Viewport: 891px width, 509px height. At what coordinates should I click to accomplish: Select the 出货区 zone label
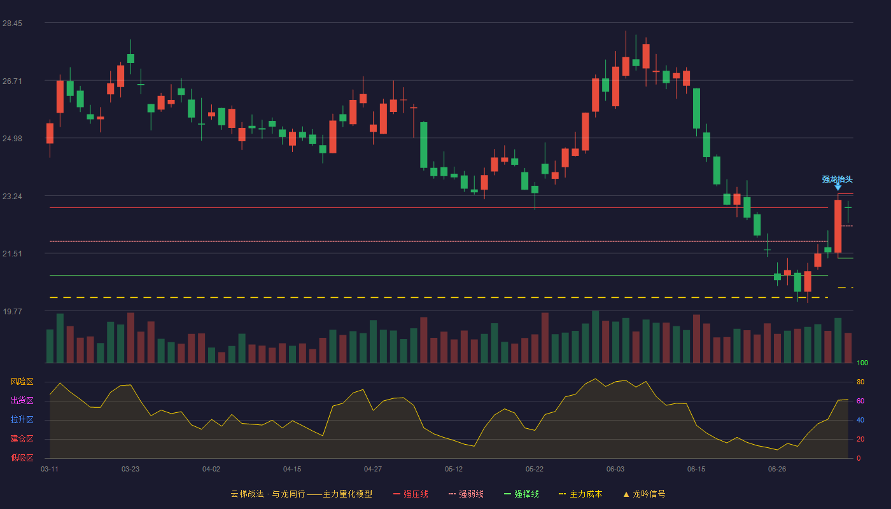coord(22,401)
